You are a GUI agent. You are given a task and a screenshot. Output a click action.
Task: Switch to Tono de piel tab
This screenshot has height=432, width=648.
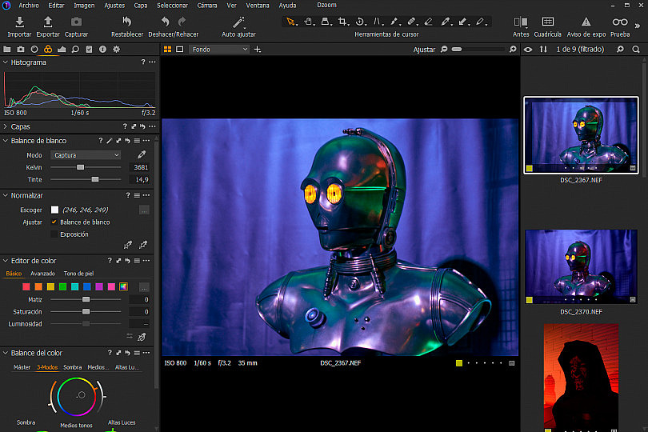[78, 274]
